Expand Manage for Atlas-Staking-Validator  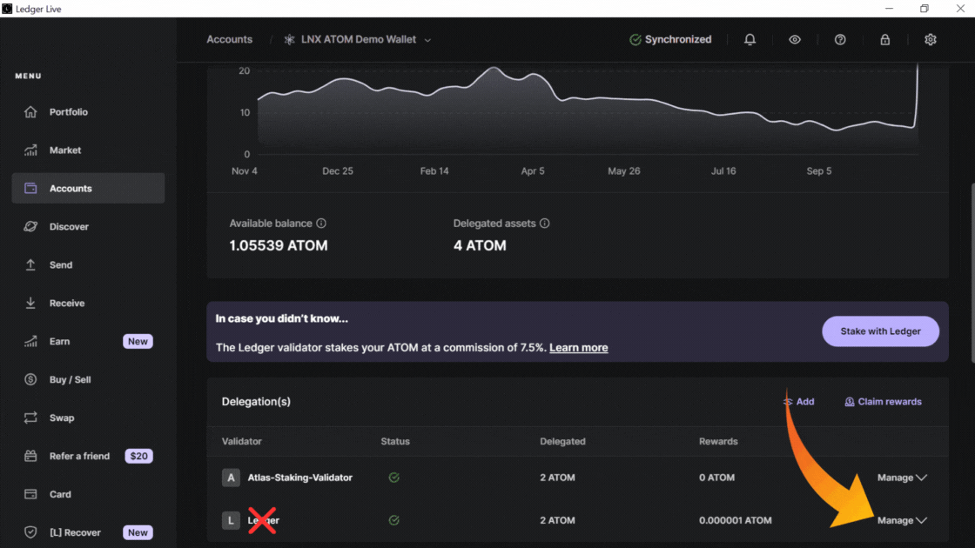pyautogui.click(x=902, y=478)
